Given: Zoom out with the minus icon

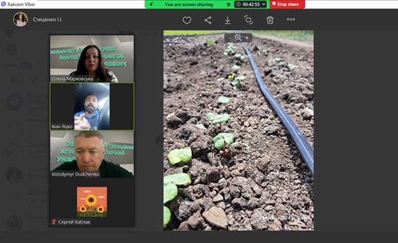Looking at the screenshot, I should click(x=229, y=38).
